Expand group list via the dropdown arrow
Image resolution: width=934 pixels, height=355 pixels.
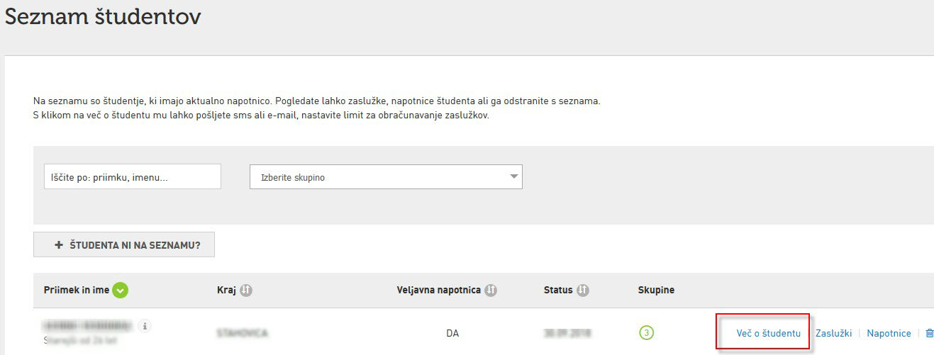tap(514, 177)
